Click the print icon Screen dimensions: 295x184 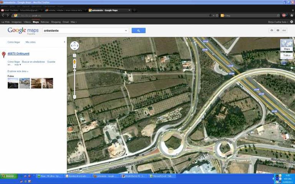[272, 30]
